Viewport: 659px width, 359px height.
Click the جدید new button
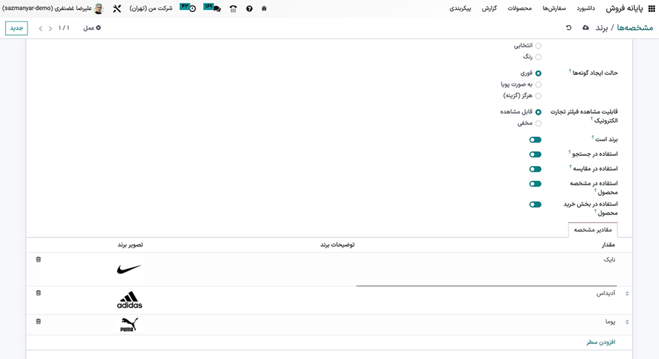[16, 28]
